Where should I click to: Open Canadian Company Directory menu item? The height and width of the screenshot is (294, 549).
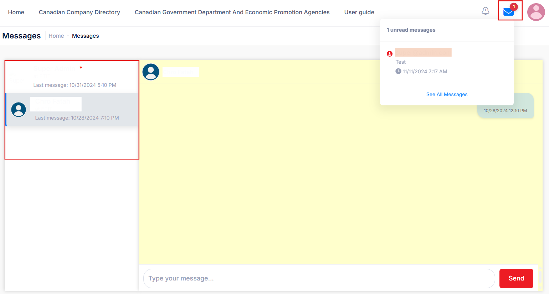pyautogui.click(x=79, y=12)
